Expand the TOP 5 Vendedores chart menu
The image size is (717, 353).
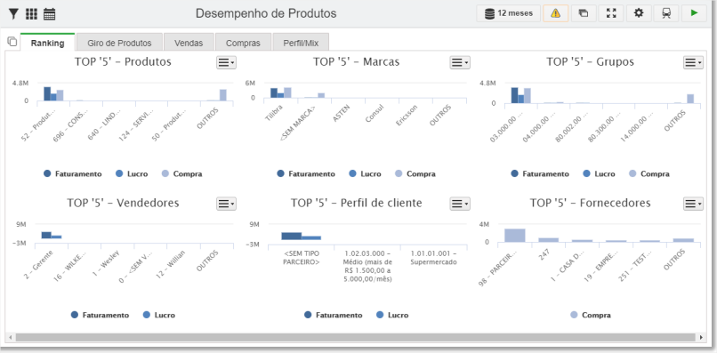click(x=226, y=204)
